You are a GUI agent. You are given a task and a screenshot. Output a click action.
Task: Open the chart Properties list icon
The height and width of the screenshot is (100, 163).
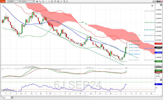click(x=67, y=1)
